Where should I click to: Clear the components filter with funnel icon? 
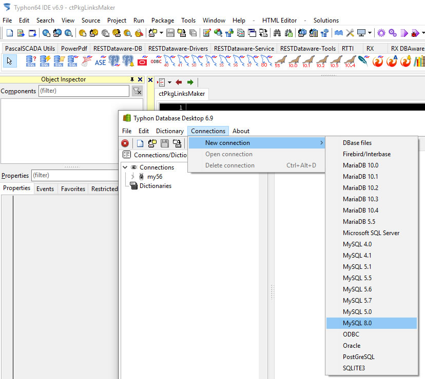137,91
